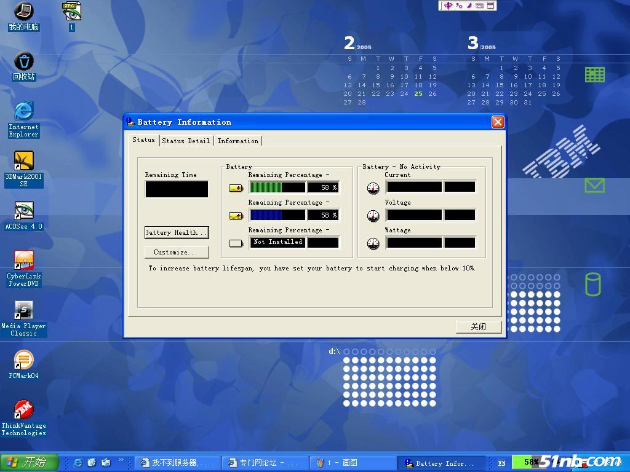Click the Current gauge icon
630x472 pixels.
(373, 187)
